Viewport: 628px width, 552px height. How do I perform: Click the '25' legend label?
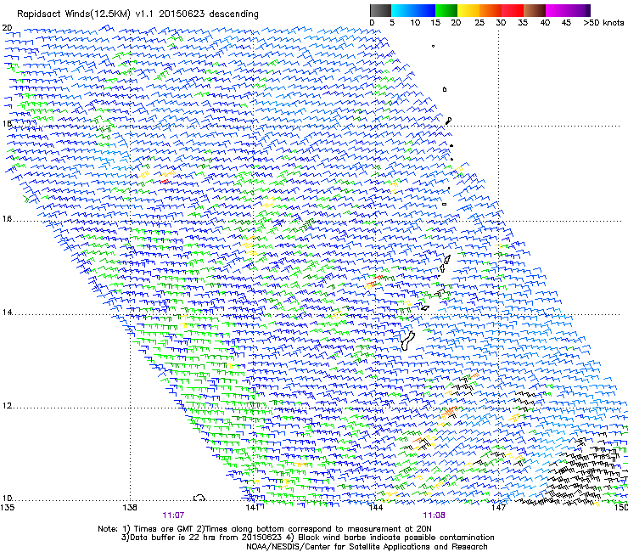click(x=479, y=23)
